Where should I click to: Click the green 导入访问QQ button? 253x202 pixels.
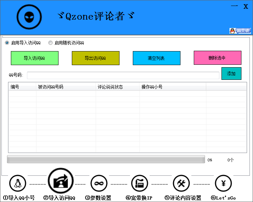tap(35, 58)
